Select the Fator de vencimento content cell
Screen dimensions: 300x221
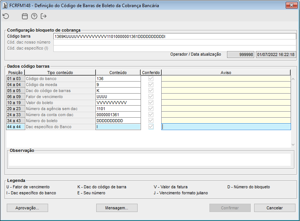click(118, 97)
